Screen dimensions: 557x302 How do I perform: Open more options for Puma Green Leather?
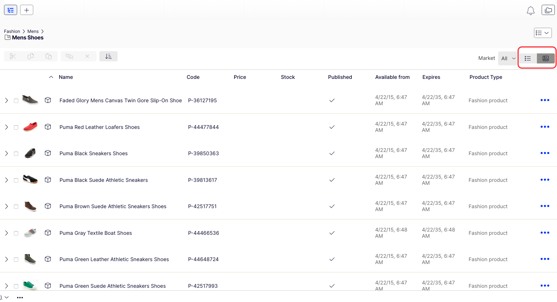click(545, 259)
